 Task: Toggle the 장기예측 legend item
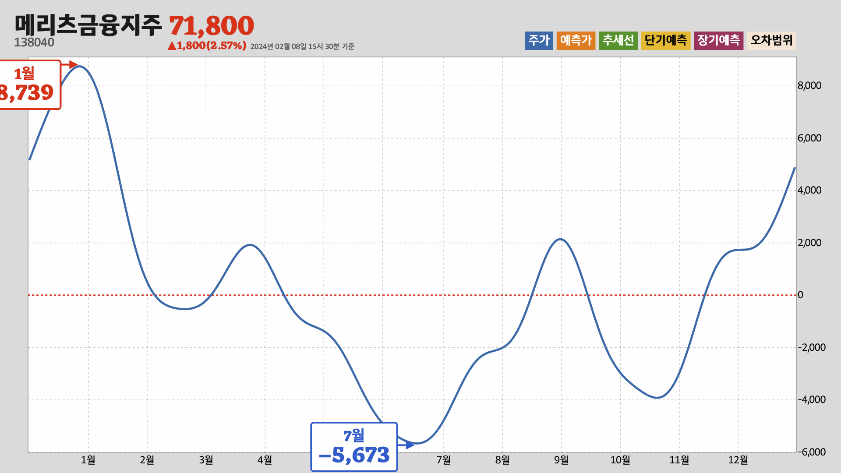(x=719, y=41)
